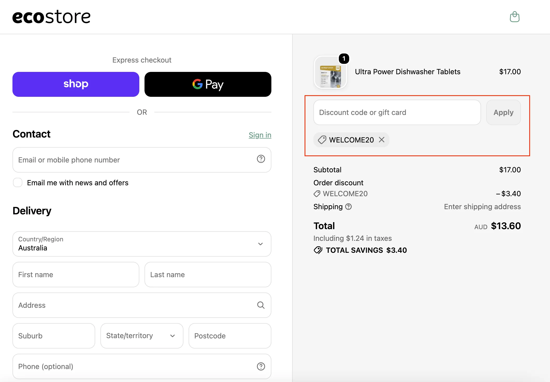Click the First name field

(76, 275)
